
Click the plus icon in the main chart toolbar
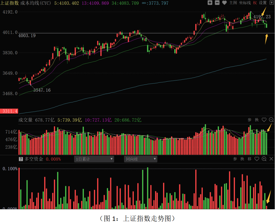(210, 3)
